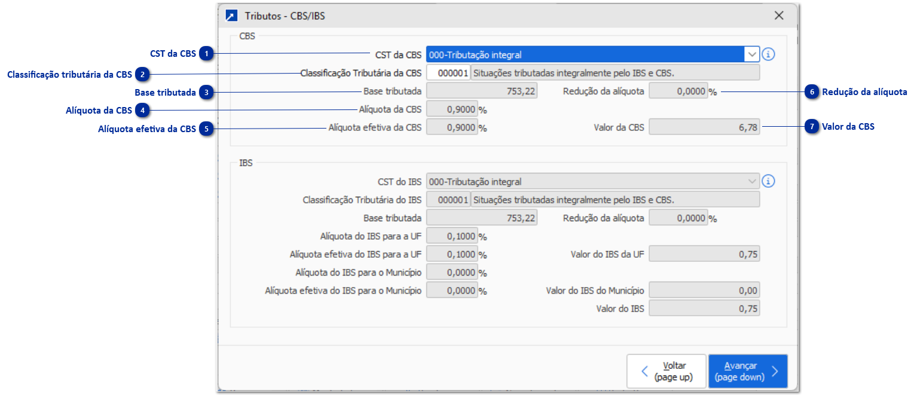917x397 pixels.
Task: Click the Tributos window title arrow icon
Action: coord(231,16)
